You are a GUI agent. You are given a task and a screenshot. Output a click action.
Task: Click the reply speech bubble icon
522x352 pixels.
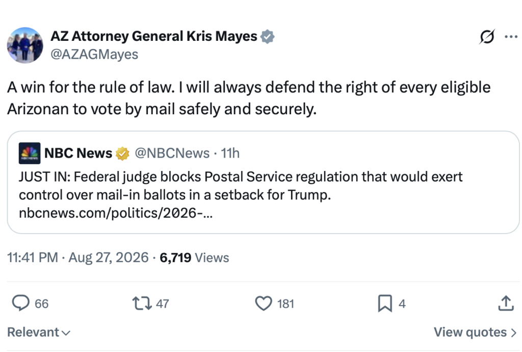tap(20, 303)
